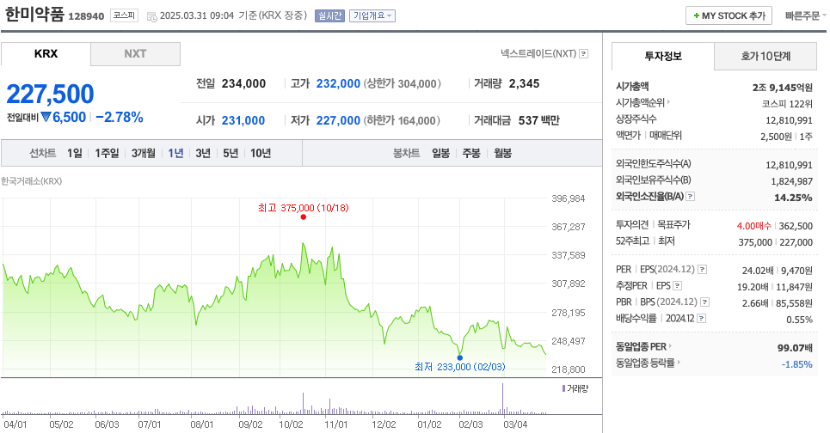Click the -2.78% change rate
830x433 pixels.
point(120,117)
